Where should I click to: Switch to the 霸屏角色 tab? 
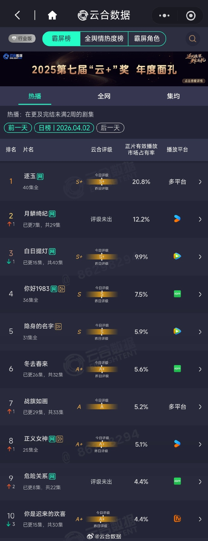pyautogui.click(x=147, y=39)
